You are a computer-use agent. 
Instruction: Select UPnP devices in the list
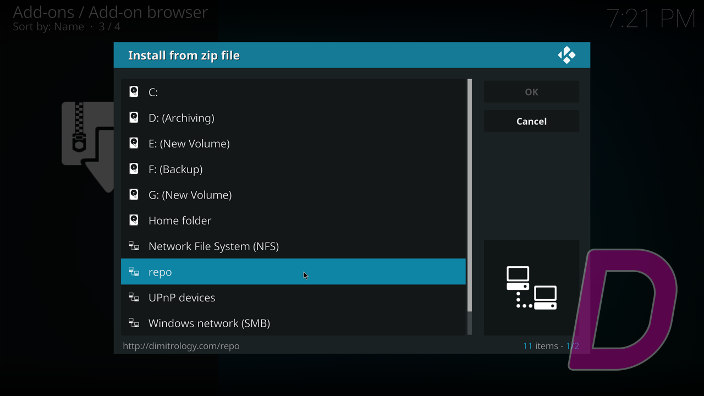point(293,298)
